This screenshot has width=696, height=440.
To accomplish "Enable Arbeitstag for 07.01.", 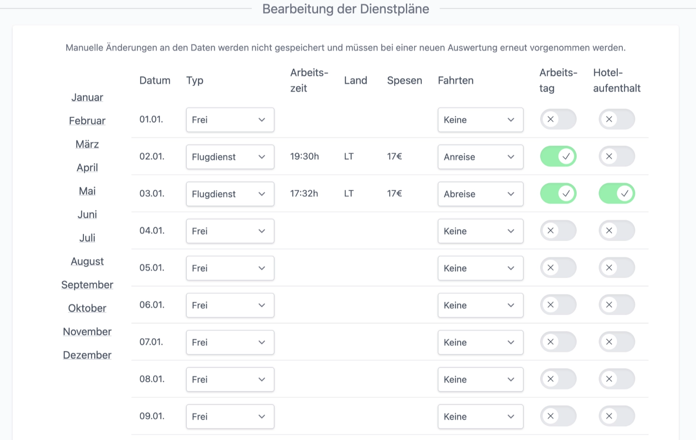I will tap(558, 342).
